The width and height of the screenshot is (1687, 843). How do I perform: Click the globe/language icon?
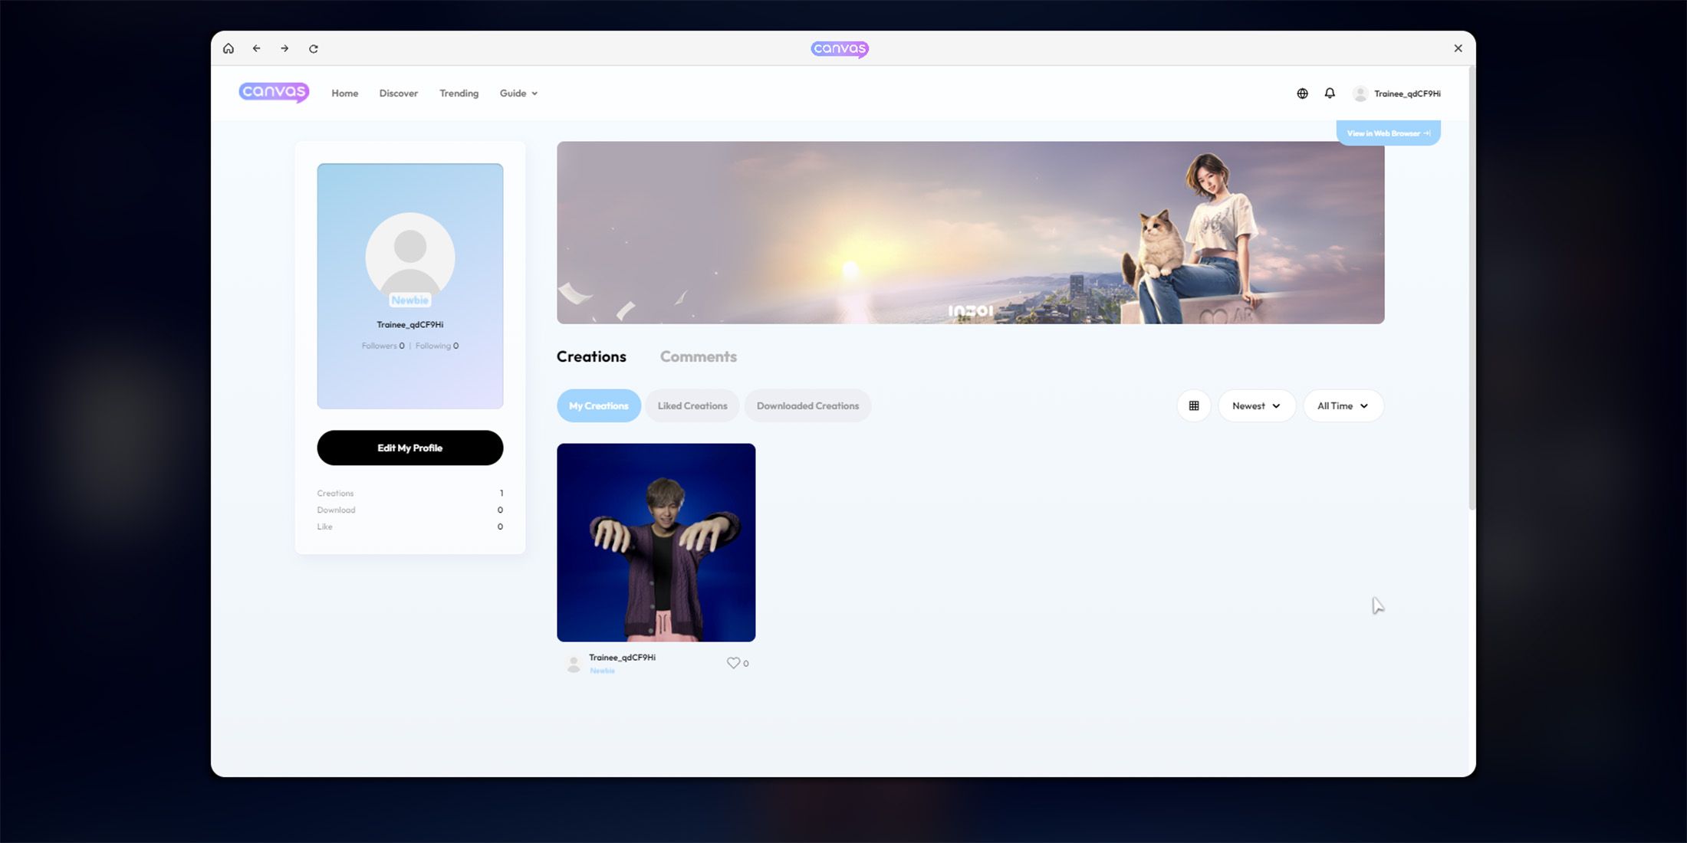coord(1302,93)
